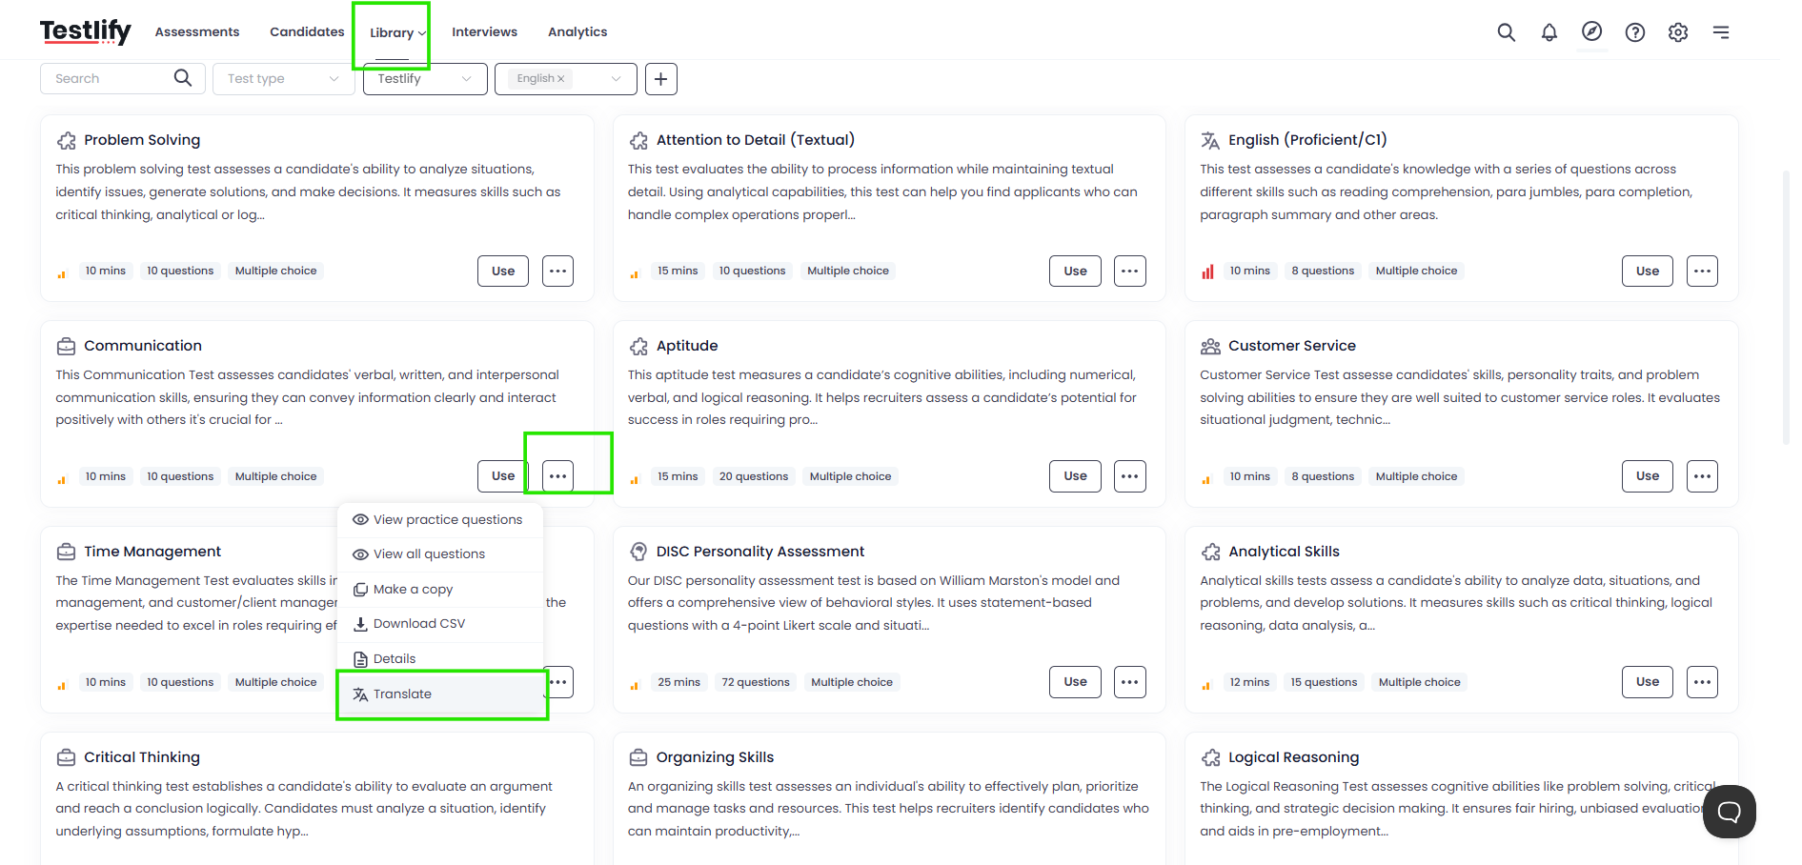Choose Translate from the context menu
Screen dimensions: 1802x865
(440, 694)
